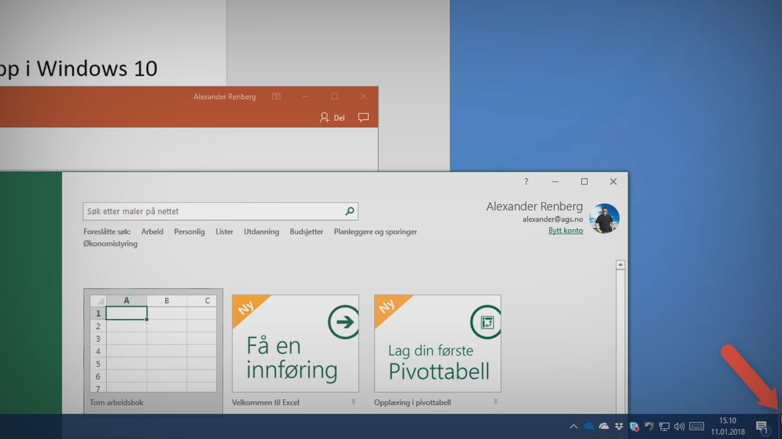Image resolution: width=782 pixels, height=439 pixels.
Task: Click the Bytt konto link
Action: point(566,230)
